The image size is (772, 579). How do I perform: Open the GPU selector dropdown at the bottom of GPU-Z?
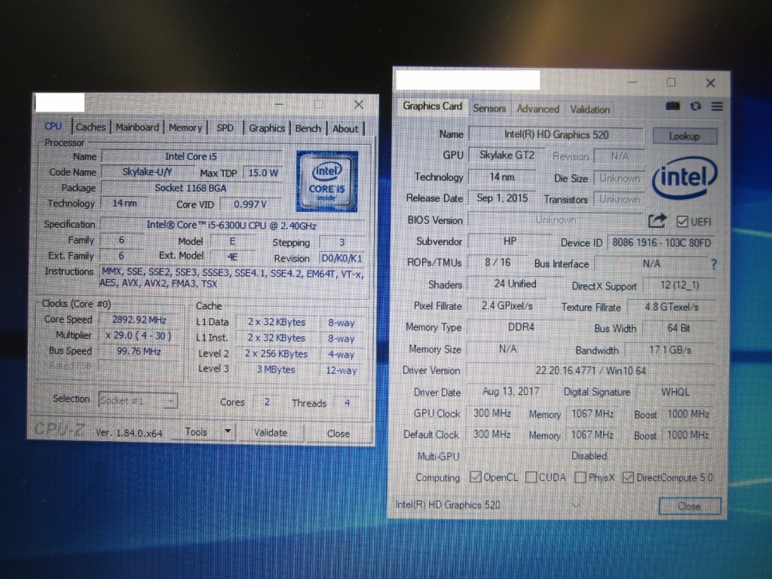pyautogui.click(x=575, y=505)
